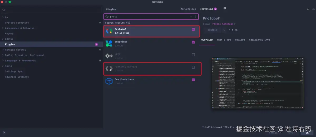Click the OK button

coord(307,133)
